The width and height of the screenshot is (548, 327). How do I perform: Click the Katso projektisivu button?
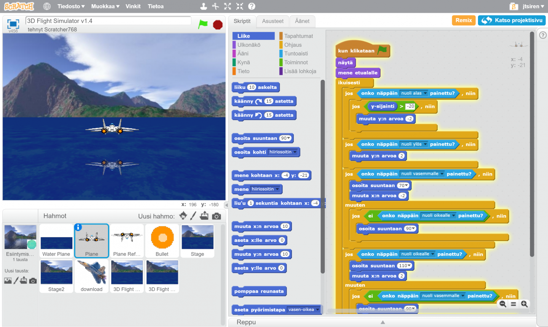click(512, 20)
